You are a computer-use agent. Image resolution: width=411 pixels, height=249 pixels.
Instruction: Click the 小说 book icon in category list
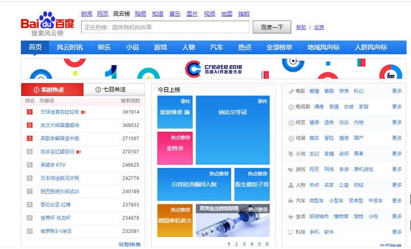click(x=291, y=154)
